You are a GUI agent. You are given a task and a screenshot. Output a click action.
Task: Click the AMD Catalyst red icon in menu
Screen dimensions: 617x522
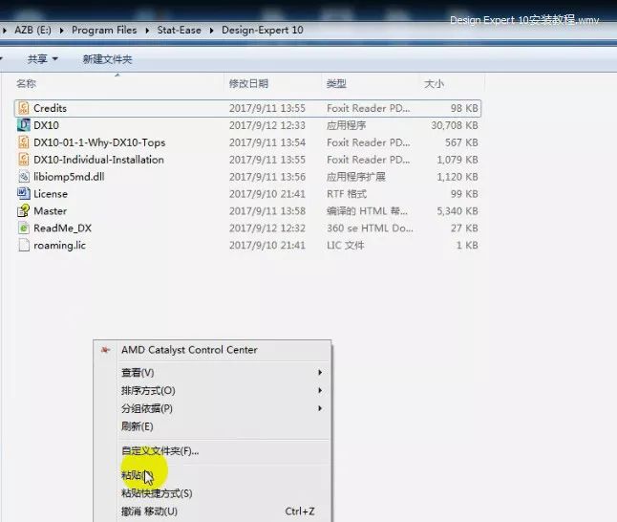[x=105, y=350]
